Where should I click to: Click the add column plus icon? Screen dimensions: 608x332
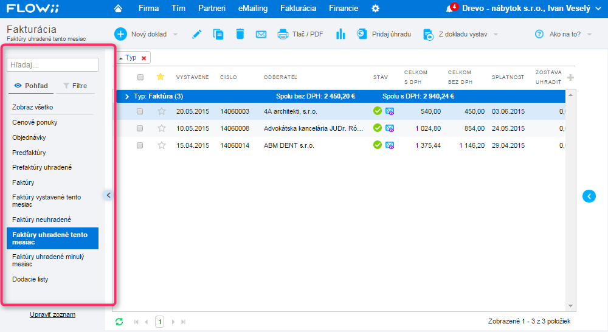pyautogui.click(x=570, y=78)
